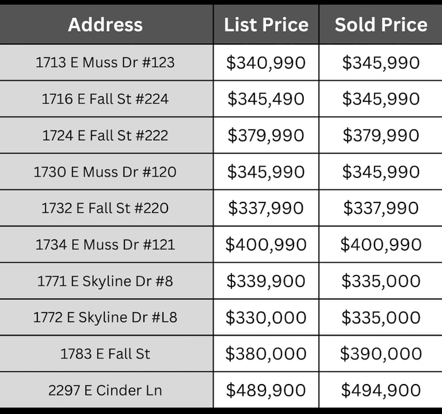The image size is (442, 414).
Task: Click the 1732 E Fall St #220 address
Action: pos(105,208)
